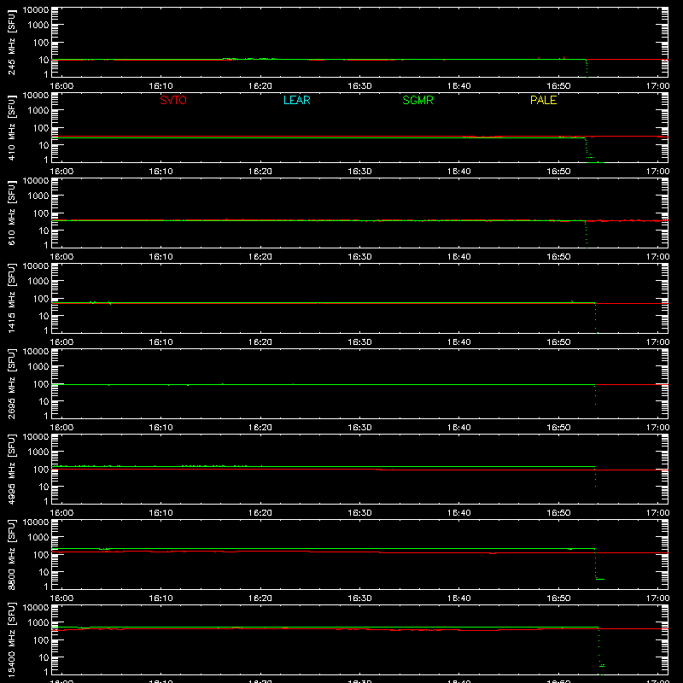Image resolution: width=683 pixels, height=683 pixels.
Task: Select the 15400 MHz [SFU] axis label
Action: [11, 639]
